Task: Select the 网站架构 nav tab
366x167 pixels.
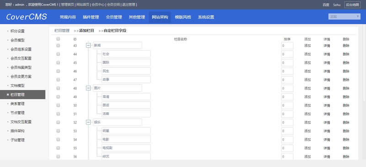Action: tap(160, 17)
